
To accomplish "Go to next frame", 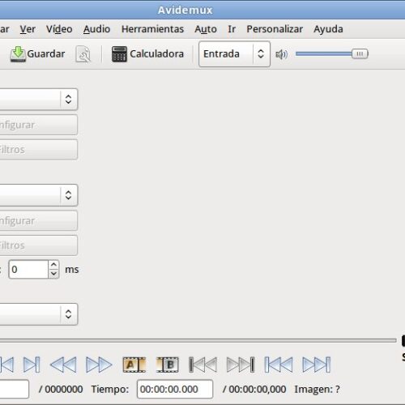I will [x=32, y=364].
